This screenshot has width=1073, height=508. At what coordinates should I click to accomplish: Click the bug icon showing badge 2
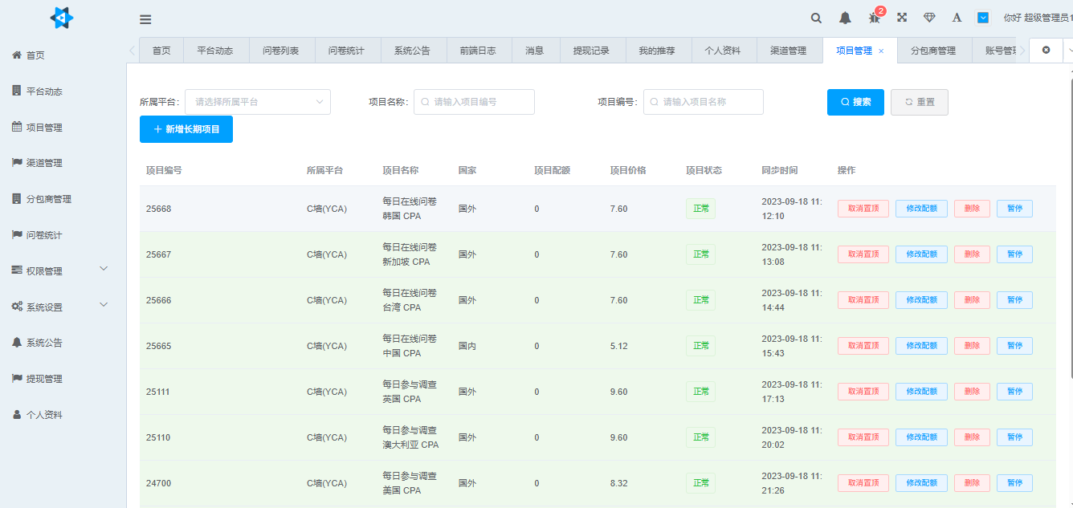[872, 18]
